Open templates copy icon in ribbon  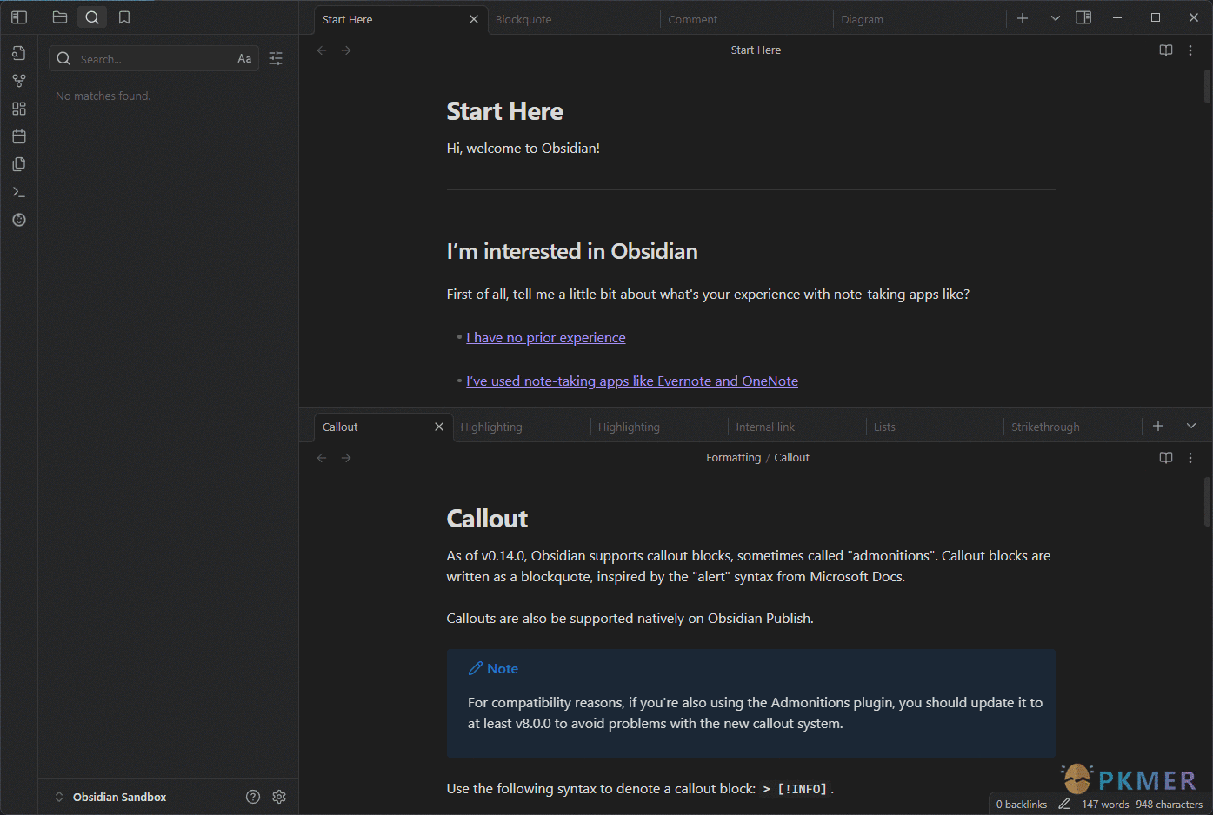pos(19,164)
